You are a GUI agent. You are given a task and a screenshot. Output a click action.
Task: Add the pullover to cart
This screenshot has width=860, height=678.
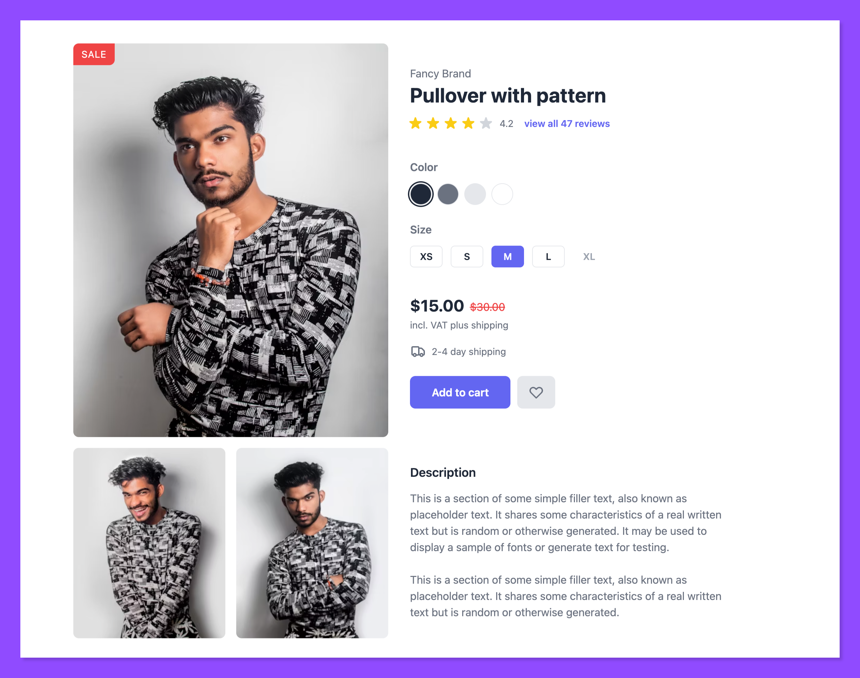click(460, 392)
